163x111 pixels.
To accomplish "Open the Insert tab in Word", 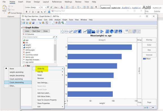I will pyautogui.click(x=20, y=2).
